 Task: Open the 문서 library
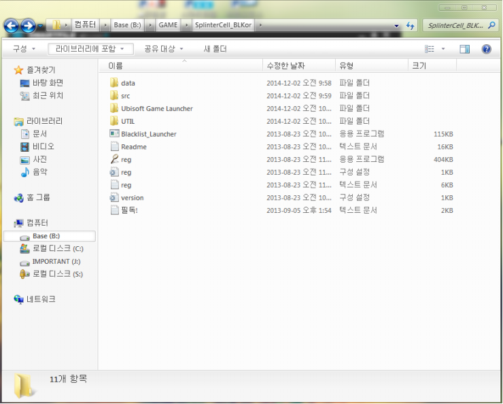point(34,133)
